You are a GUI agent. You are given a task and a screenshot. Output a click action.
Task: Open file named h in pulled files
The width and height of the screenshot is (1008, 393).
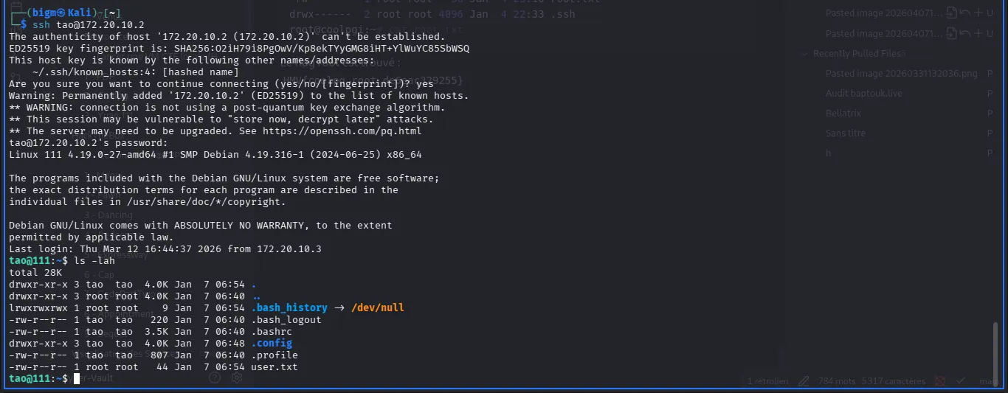828,153
